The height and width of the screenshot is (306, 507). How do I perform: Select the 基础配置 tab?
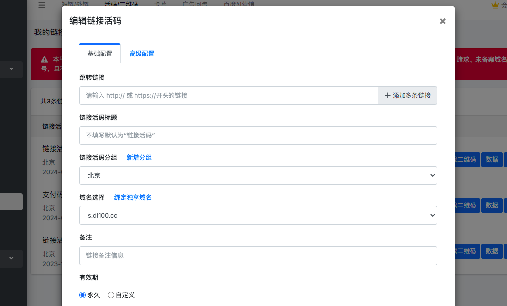point(100,53)
